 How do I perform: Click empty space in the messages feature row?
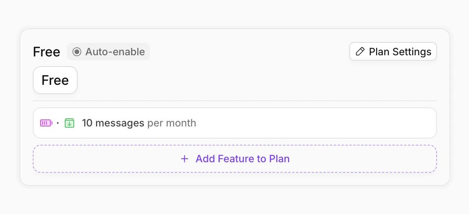click(x=312, y=123)
